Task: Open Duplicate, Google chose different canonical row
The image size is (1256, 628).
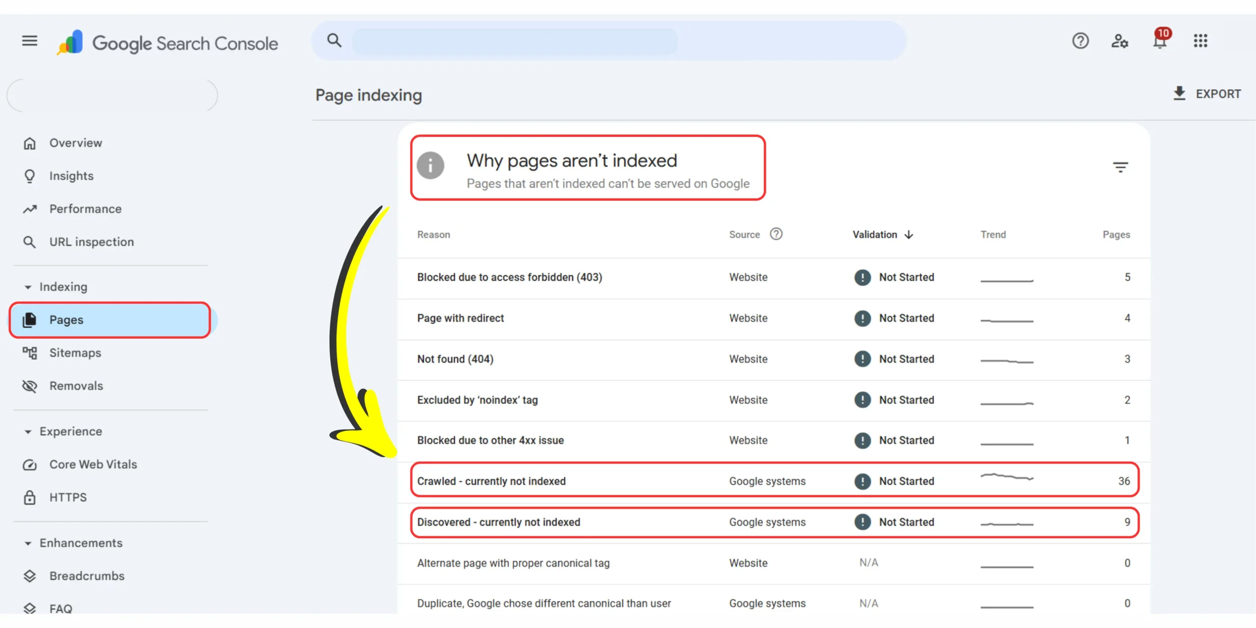Action: point(774,600)
